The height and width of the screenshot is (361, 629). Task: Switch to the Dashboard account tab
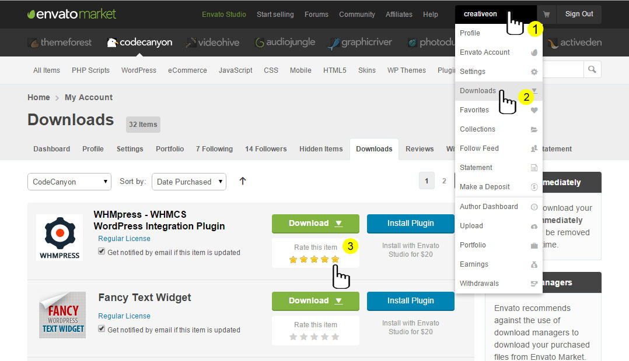(51, 149)
